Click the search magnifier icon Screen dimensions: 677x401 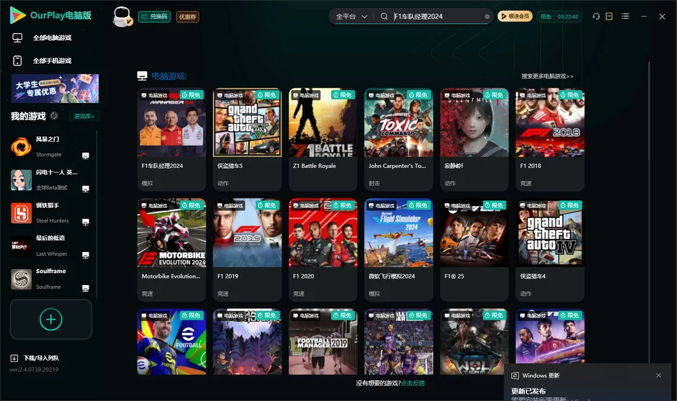coord(384,16)
